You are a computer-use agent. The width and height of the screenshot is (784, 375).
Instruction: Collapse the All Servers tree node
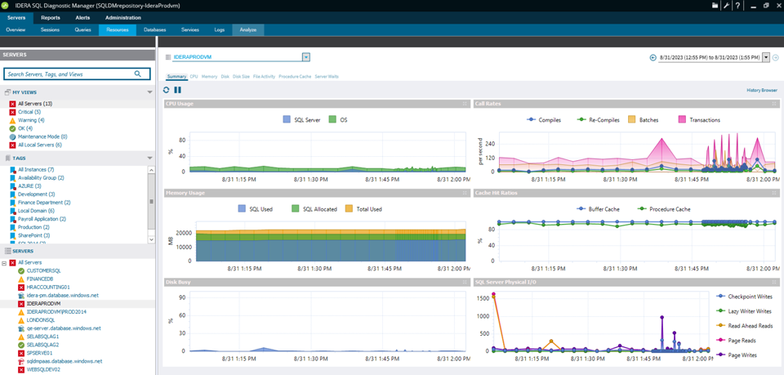point(6,262)
